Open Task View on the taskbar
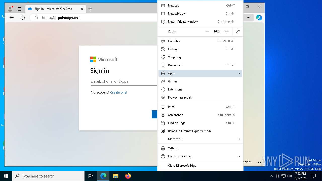Viewport: 322px width, 181px height. [x=91, y=176]
